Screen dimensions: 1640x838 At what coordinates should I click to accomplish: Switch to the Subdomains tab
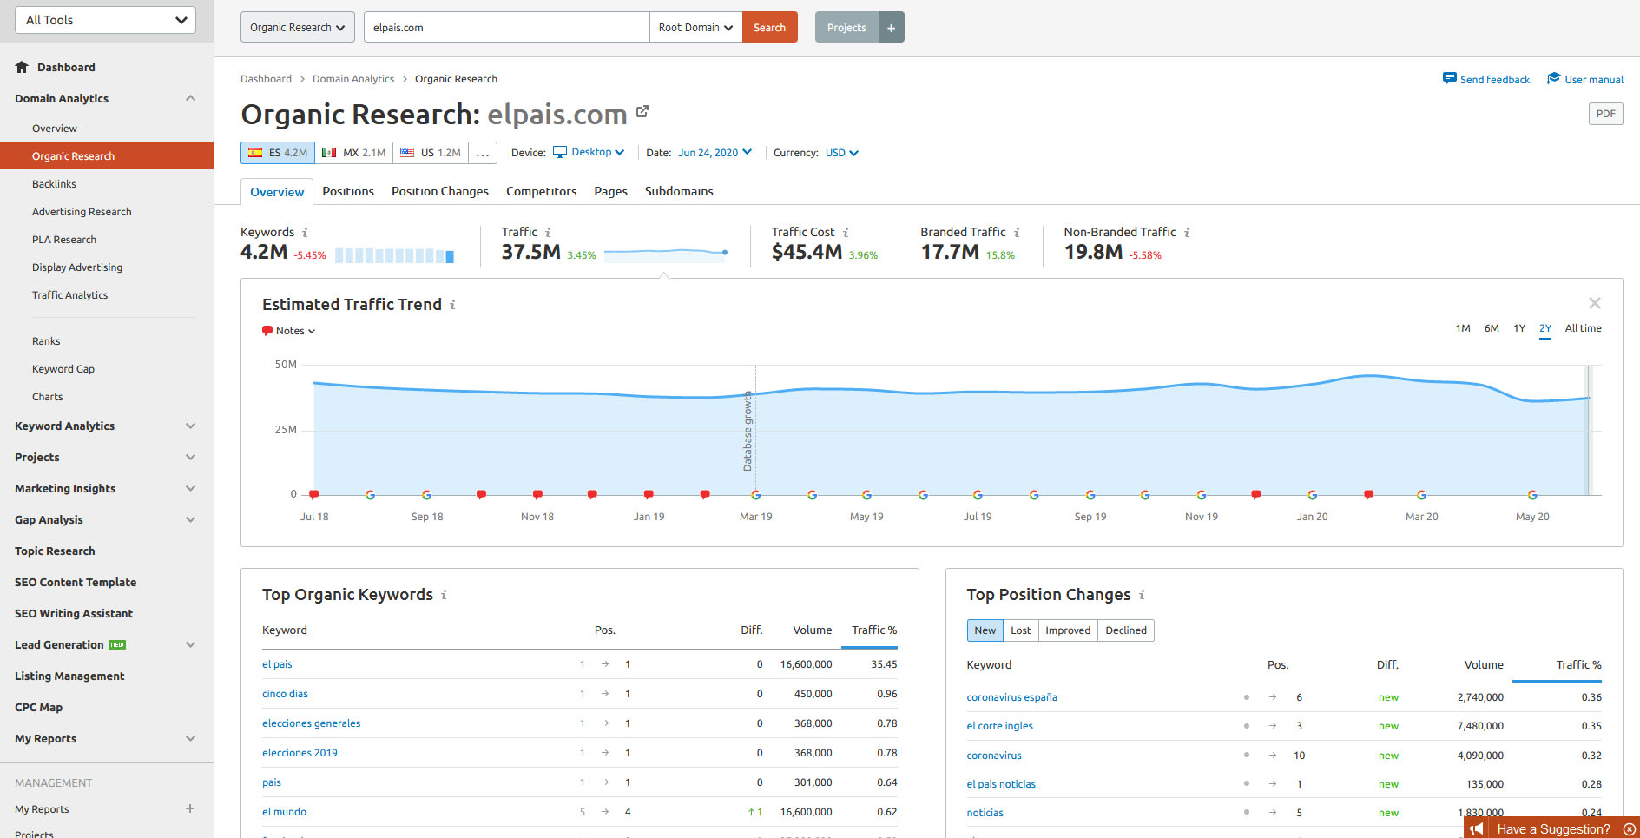pyautogui.click(x=679, y=191)
